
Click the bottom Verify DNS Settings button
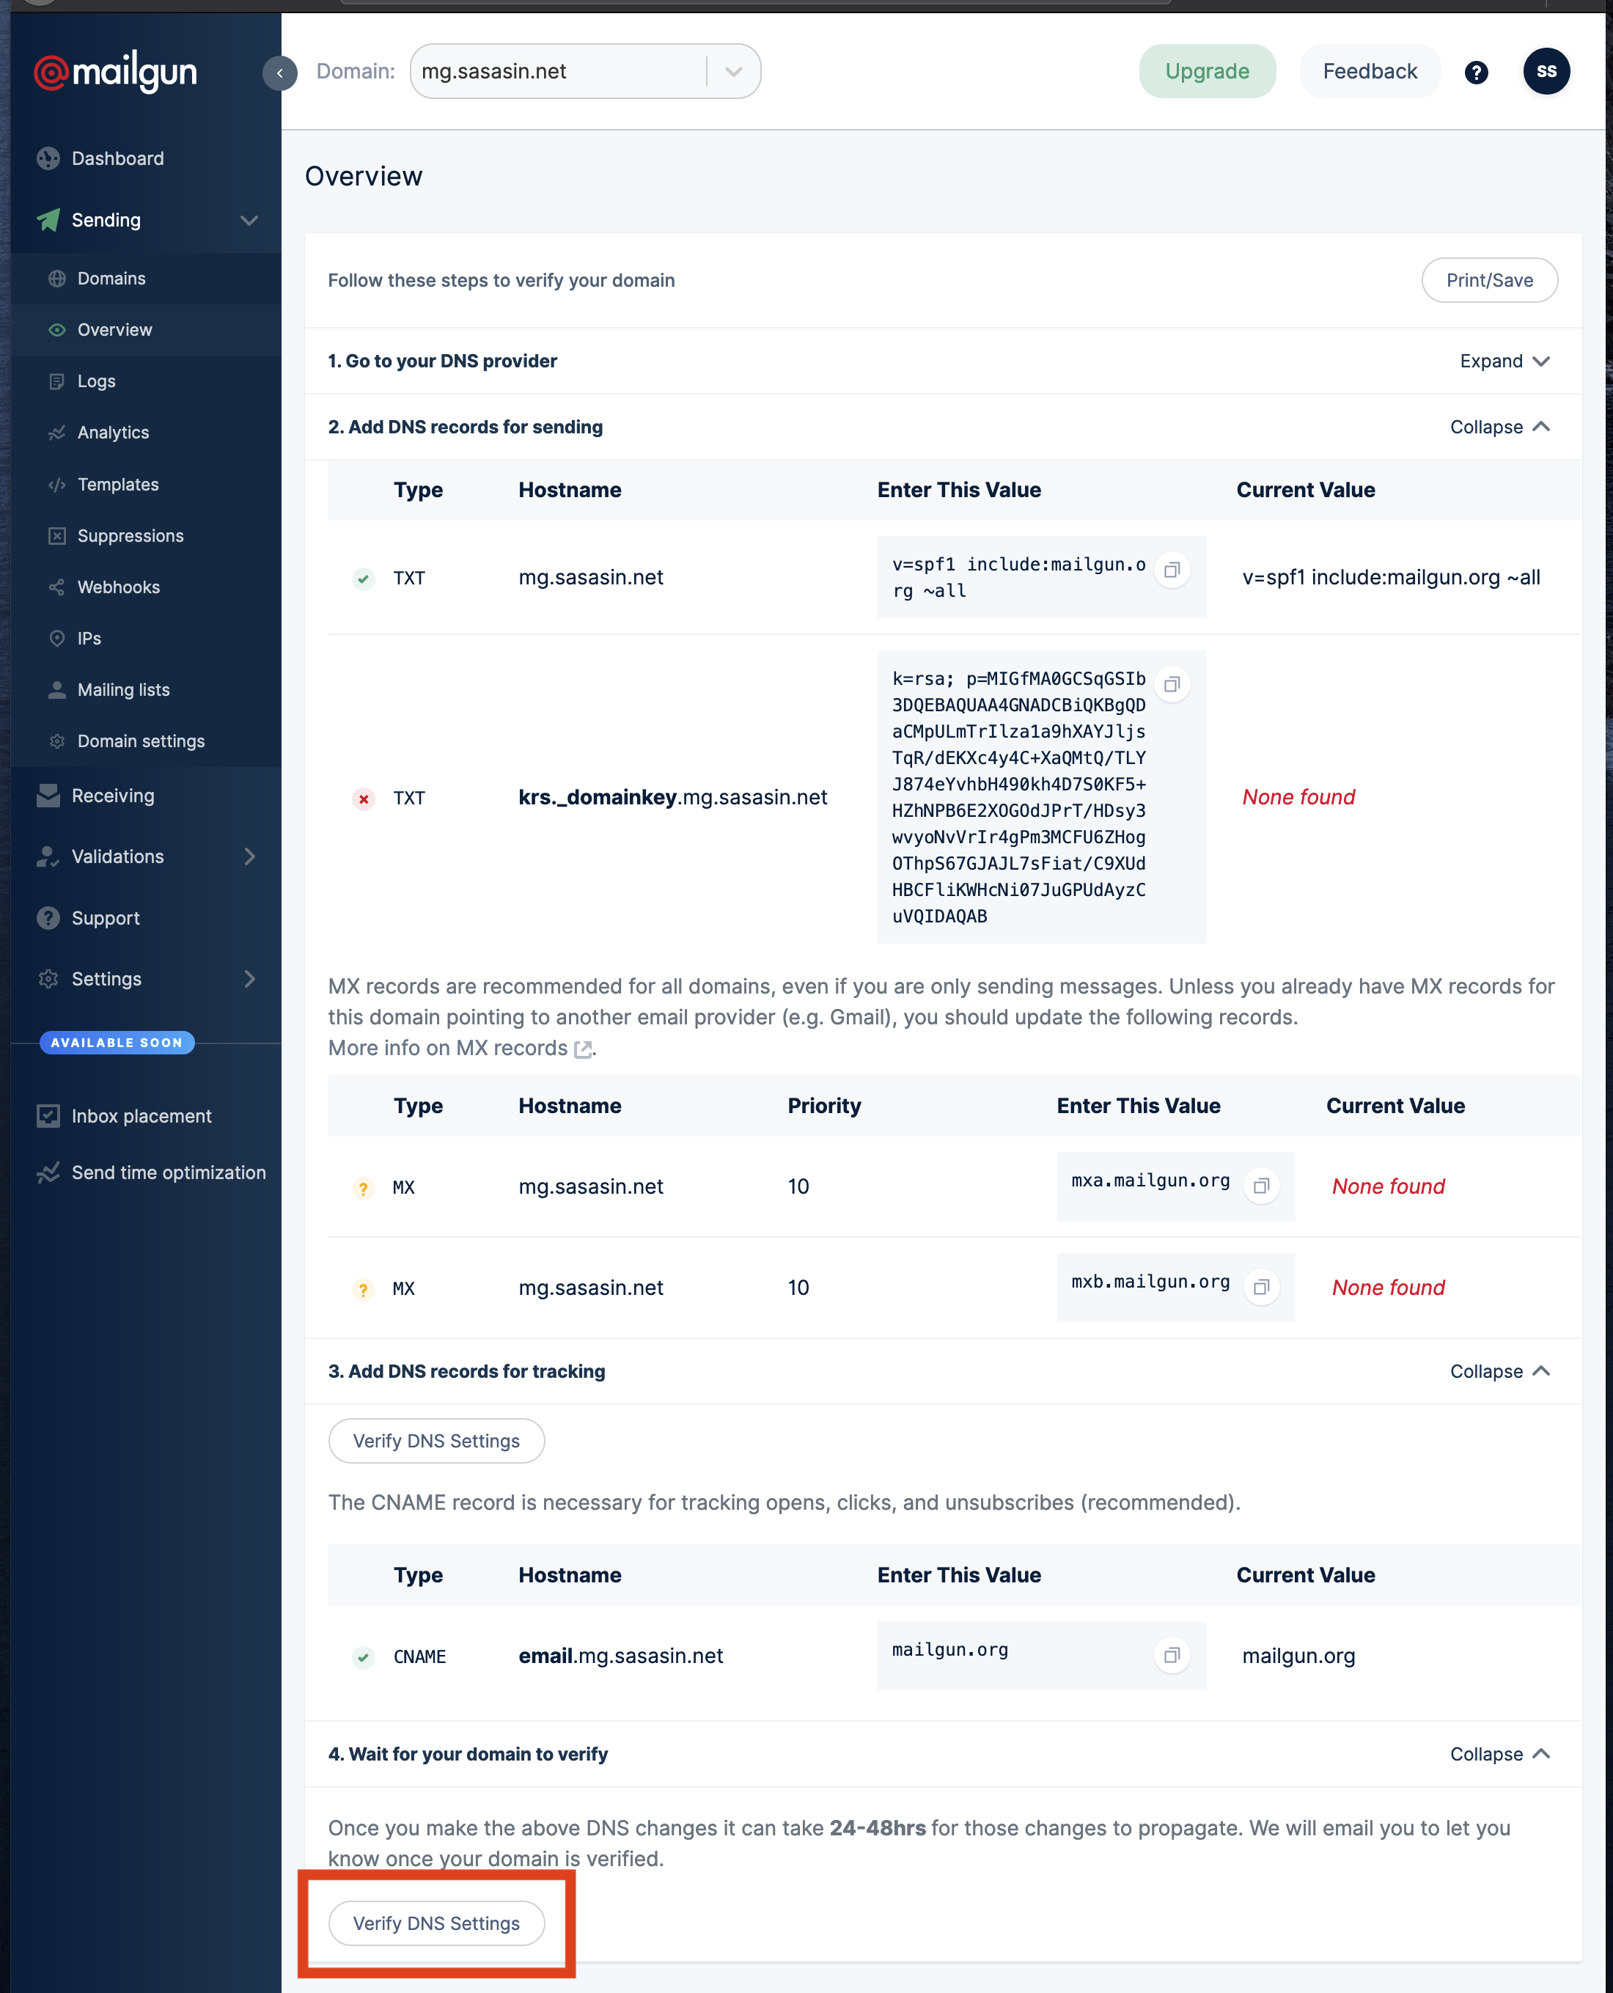436,1923
